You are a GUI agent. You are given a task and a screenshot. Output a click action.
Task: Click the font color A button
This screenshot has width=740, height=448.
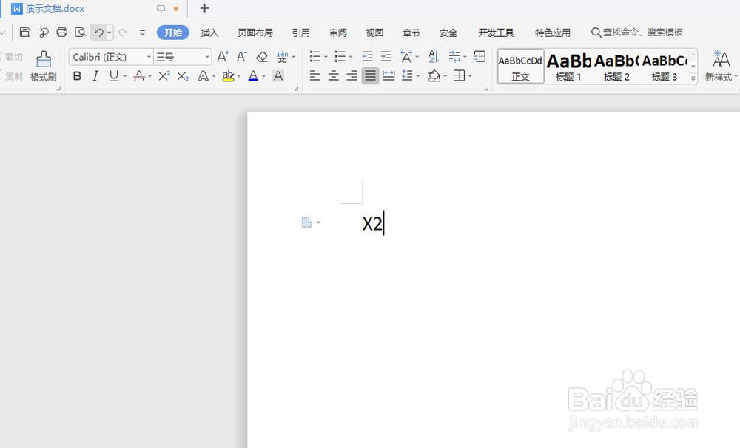click(x=253, y=76)
